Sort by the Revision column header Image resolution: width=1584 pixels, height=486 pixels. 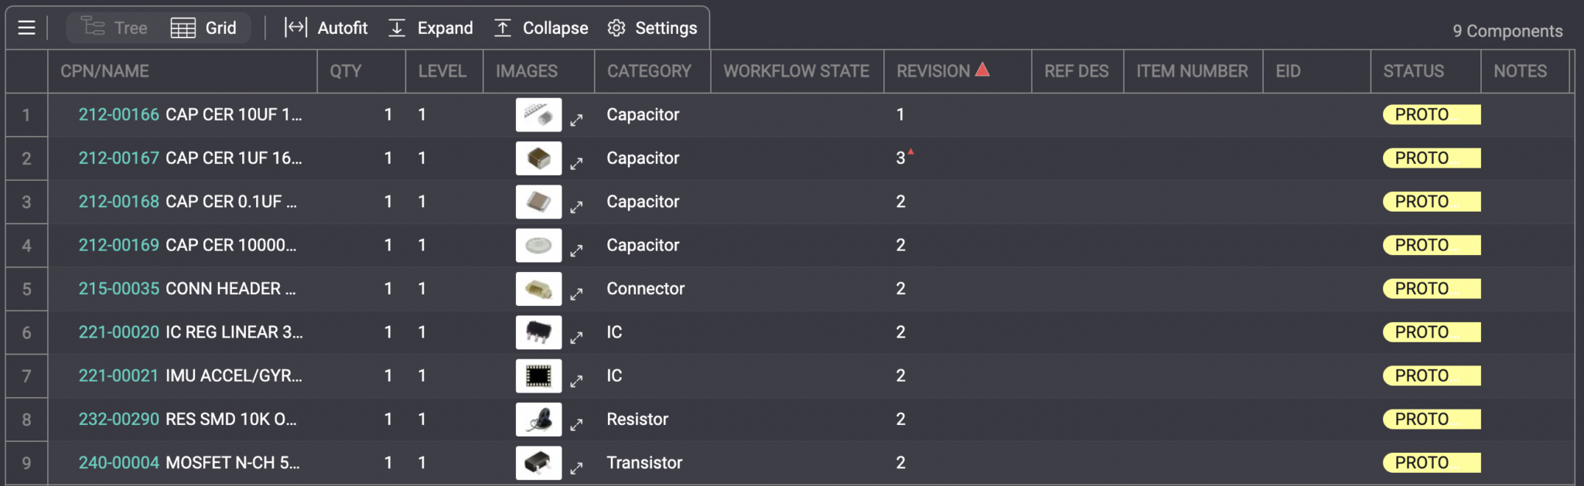[934, 71]
